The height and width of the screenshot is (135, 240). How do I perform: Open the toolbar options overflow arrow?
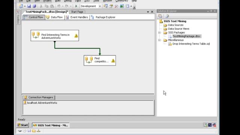[134, 7]
